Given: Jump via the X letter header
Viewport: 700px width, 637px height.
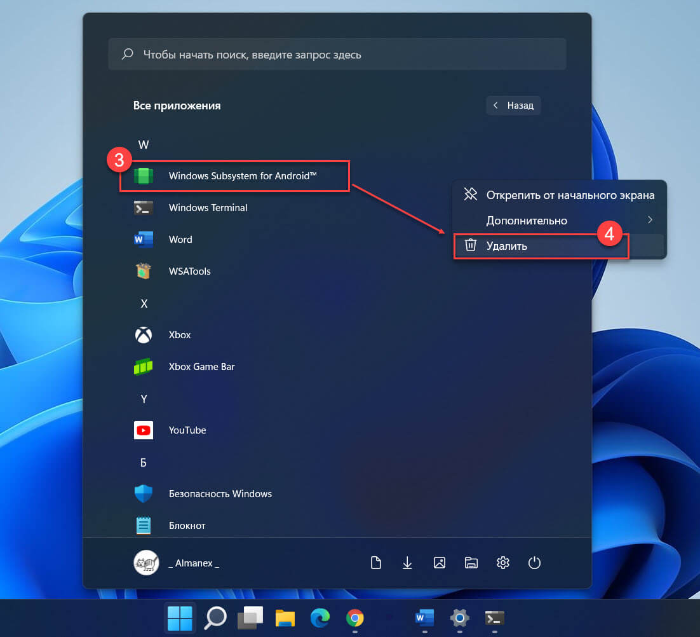Looking at the screenshot, I should [x=144, y=304].
